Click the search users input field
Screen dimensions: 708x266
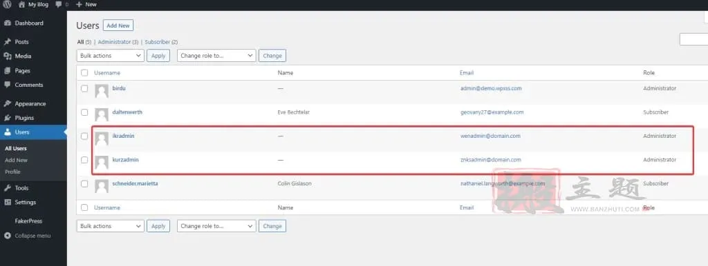(693, 39)
